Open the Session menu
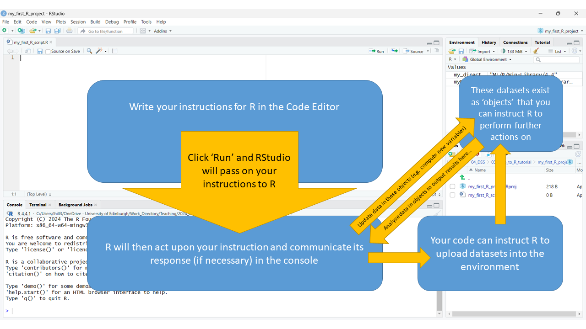The width and height of the screenshot is (586, 329). point(78,22)
